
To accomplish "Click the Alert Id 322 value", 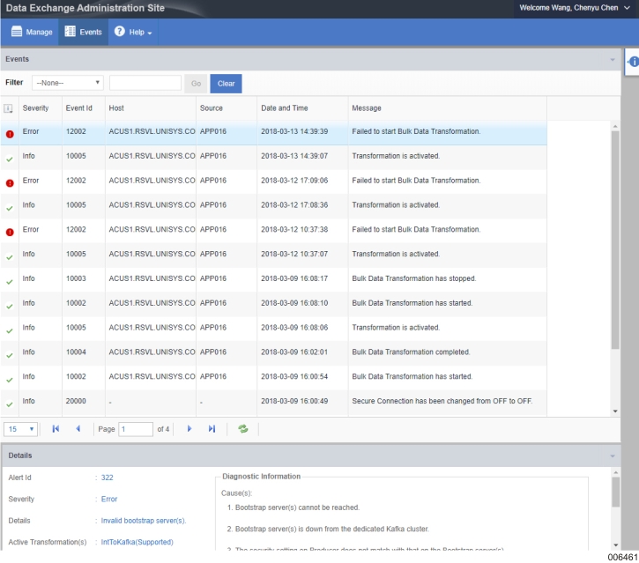I will click(107, 478).
